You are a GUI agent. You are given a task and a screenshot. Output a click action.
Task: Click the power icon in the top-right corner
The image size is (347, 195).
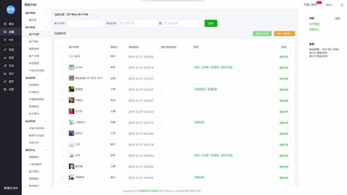[342, 4]
